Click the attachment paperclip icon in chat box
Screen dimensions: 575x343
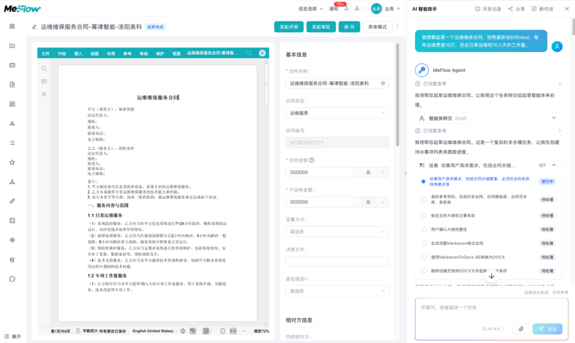(521, 329)
